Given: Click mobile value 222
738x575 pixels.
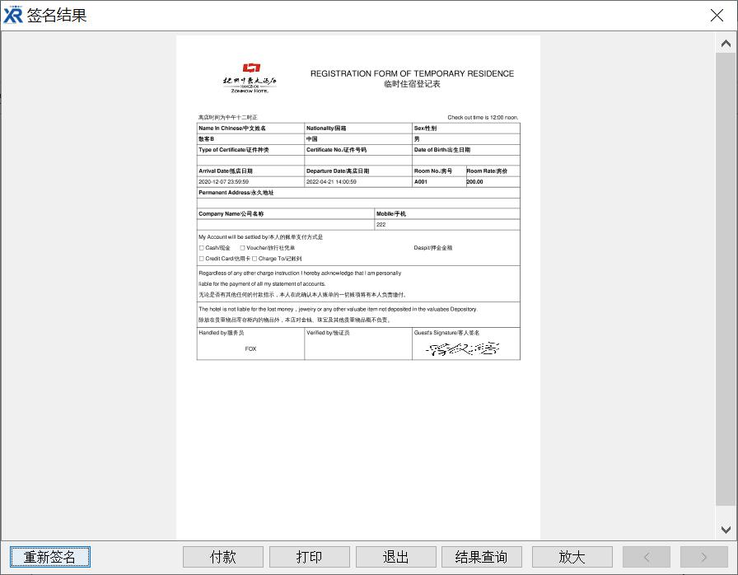Looking at the screenshot, I should tap(381, 224).
